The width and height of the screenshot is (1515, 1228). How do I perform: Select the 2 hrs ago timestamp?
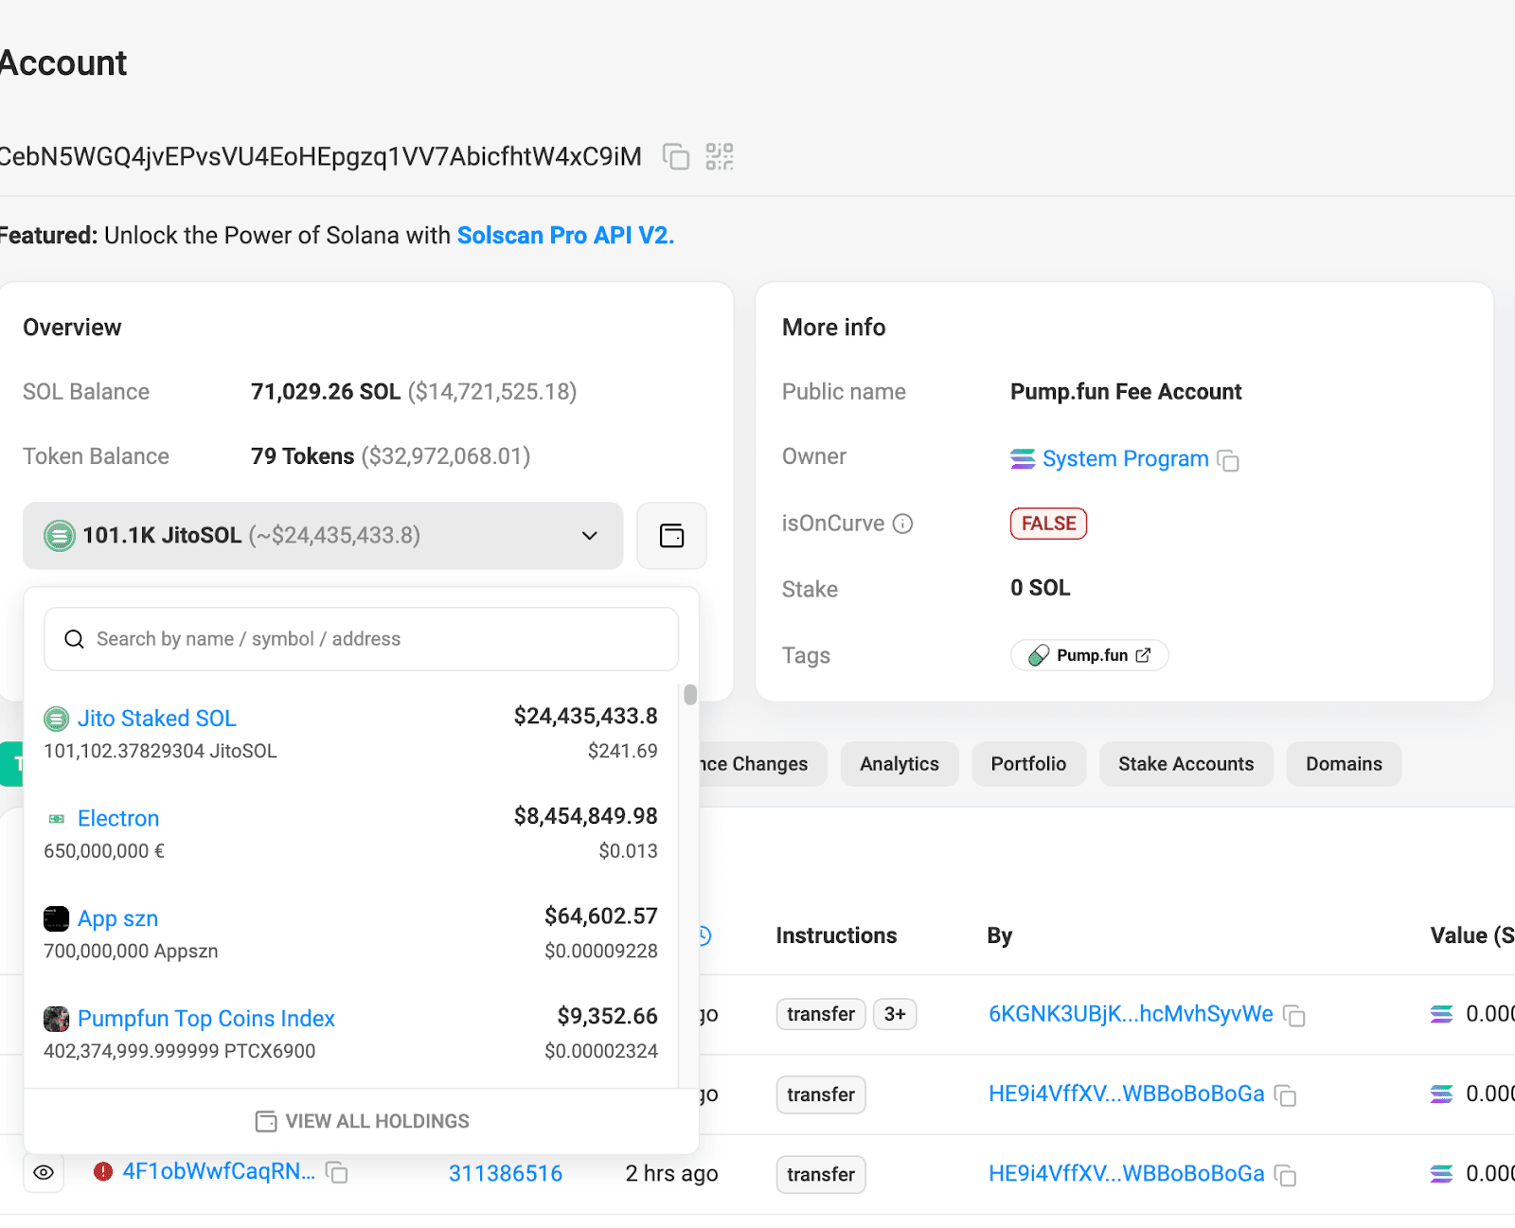pyautogui.click(x=671, y=1173)
